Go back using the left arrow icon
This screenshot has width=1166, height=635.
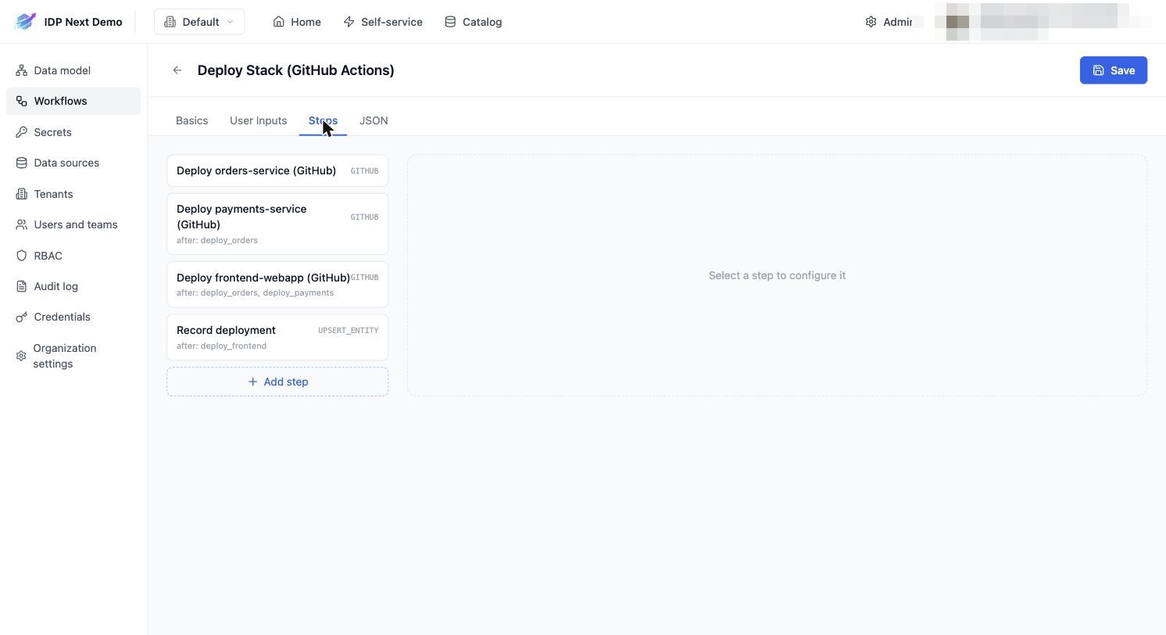click(x=177, y=70)
